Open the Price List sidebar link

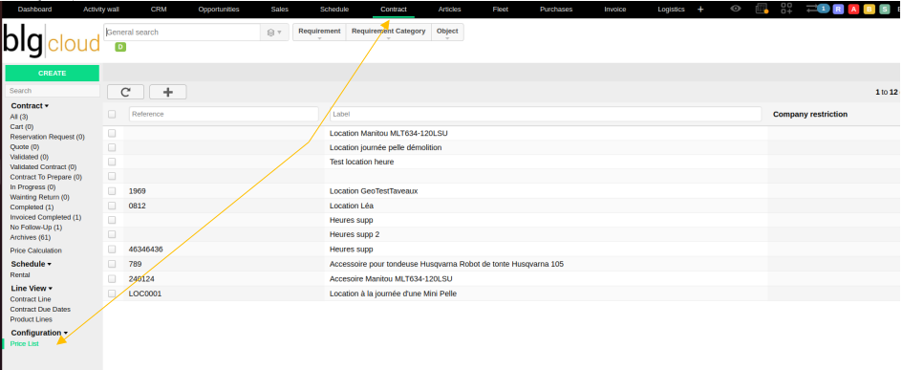tap(24, 343)
